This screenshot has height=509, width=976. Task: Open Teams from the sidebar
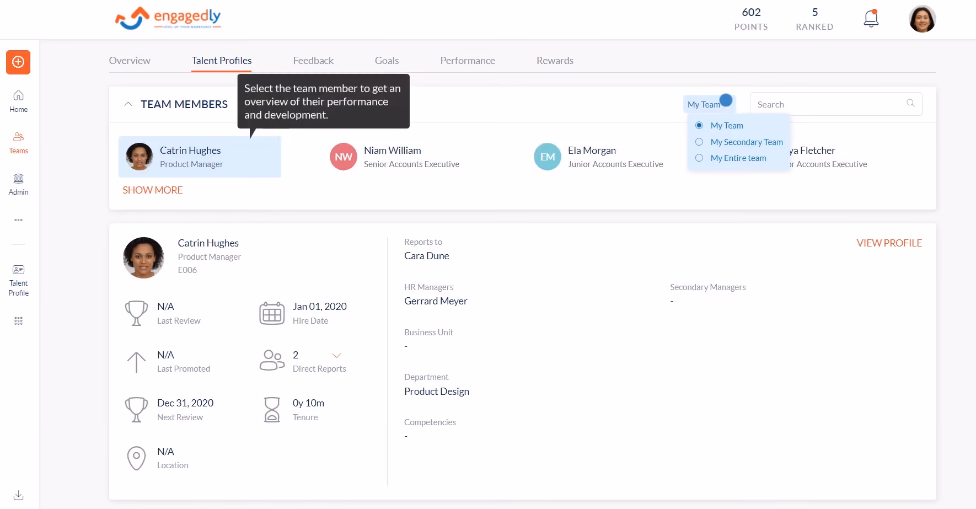[18, 143]
